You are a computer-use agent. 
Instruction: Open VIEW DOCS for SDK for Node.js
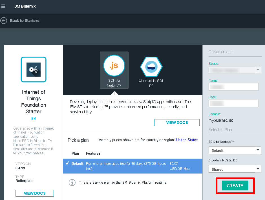click(x=177, y=123)
